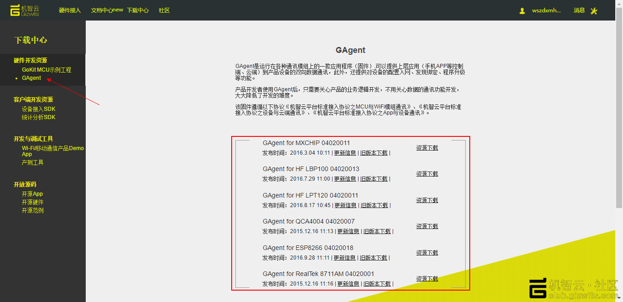This screenshot has width=623, height=302.
Task: Click username wszdxmh... in header
Action: [x=546, y=10]
